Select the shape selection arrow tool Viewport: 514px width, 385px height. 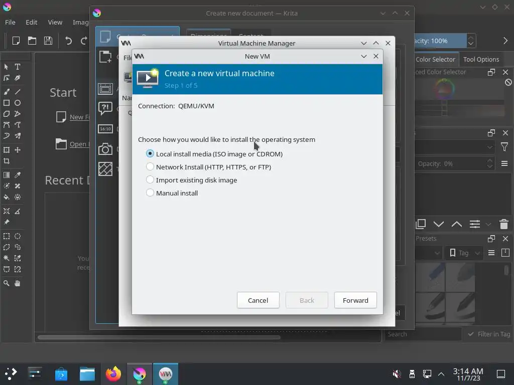click(x=6, y=67)
